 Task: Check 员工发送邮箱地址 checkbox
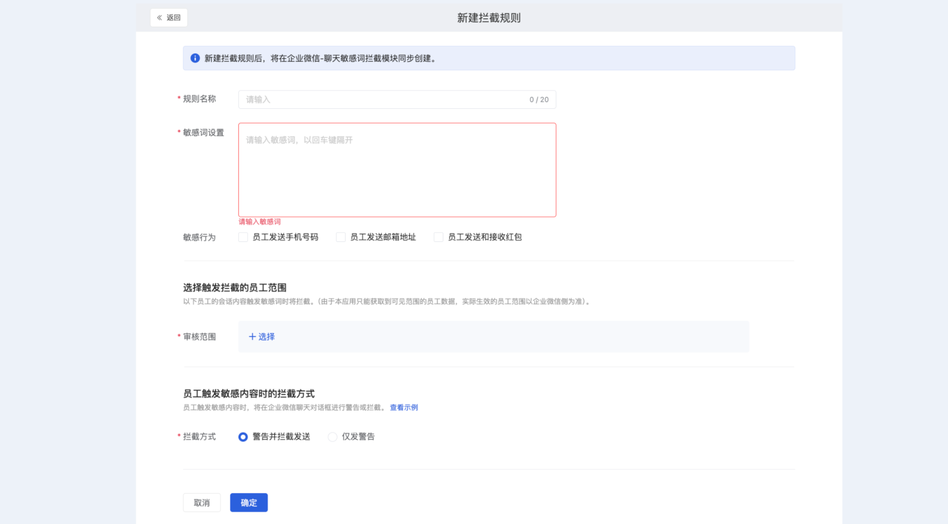click(341, 237)
